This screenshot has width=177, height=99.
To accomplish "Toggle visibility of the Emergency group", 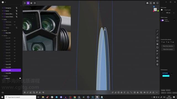I will click(17, 8).
